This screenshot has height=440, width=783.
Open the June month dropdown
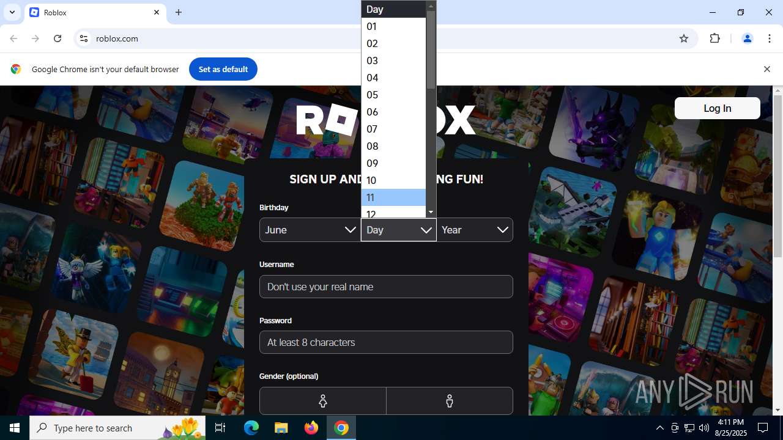click(310, 230)
